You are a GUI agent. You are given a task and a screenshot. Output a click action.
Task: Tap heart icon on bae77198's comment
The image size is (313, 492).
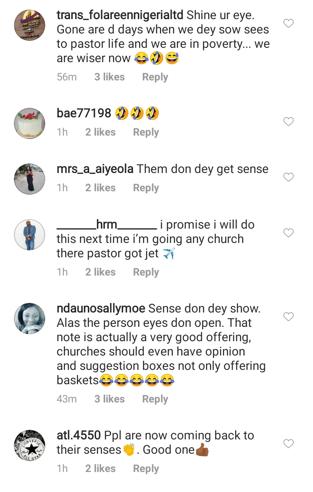pyautogui.click(x=289, y=122)
